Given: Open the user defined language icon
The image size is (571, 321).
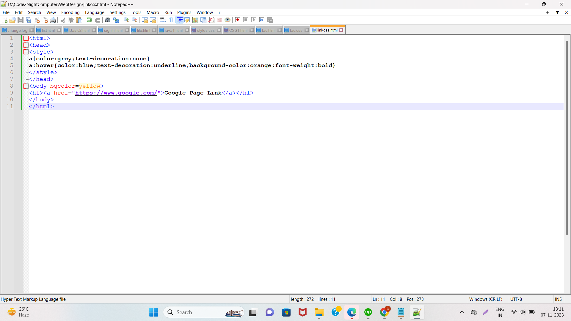Looking at the screenshot, I should point(187,20).
